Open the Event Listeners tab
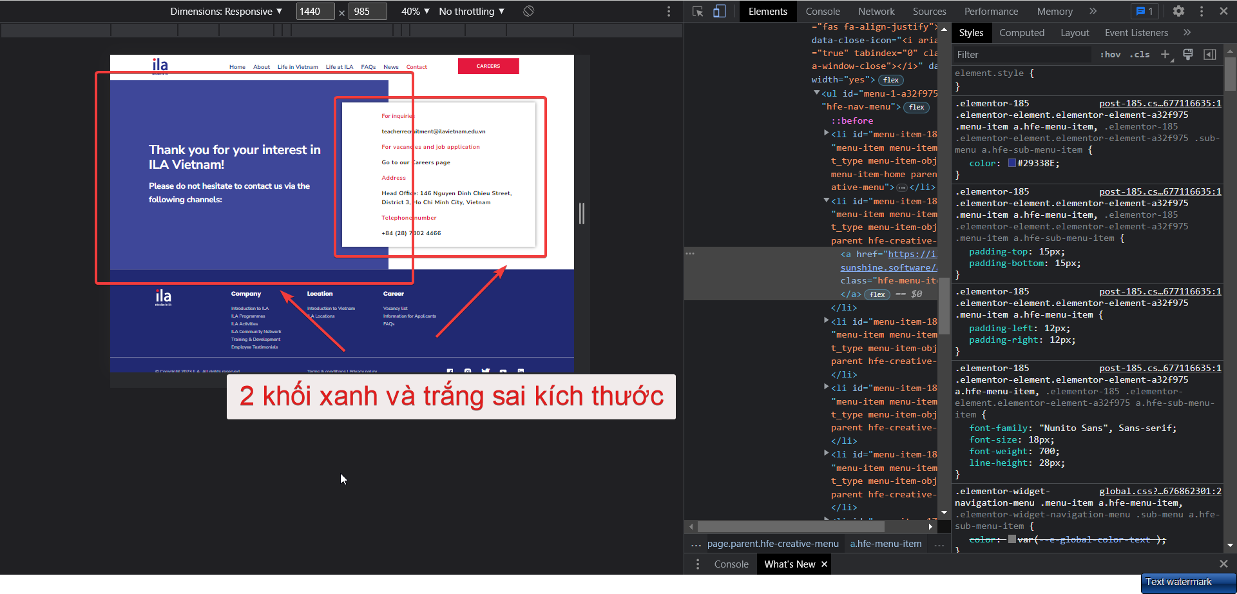This screenshot has width=1237, height=594. (1136, 33)
